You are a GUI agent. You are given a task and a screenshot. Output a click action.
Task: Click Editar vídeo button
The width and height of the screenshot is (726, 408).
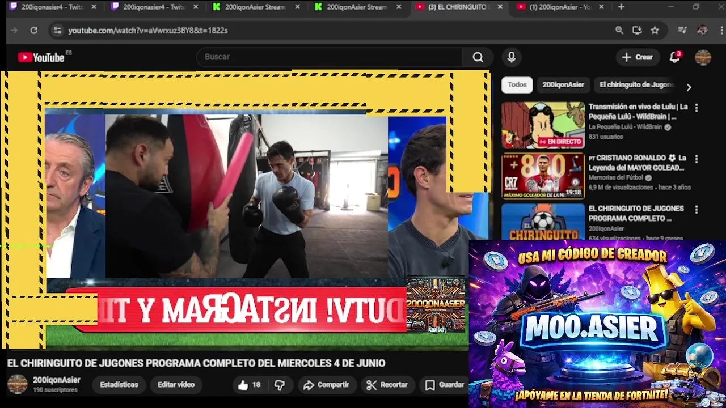point(176,385)
